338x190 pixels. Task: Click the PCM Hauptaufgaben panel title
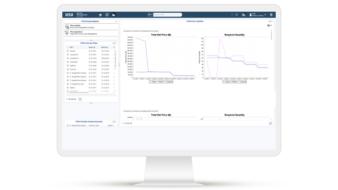(90, 22)
